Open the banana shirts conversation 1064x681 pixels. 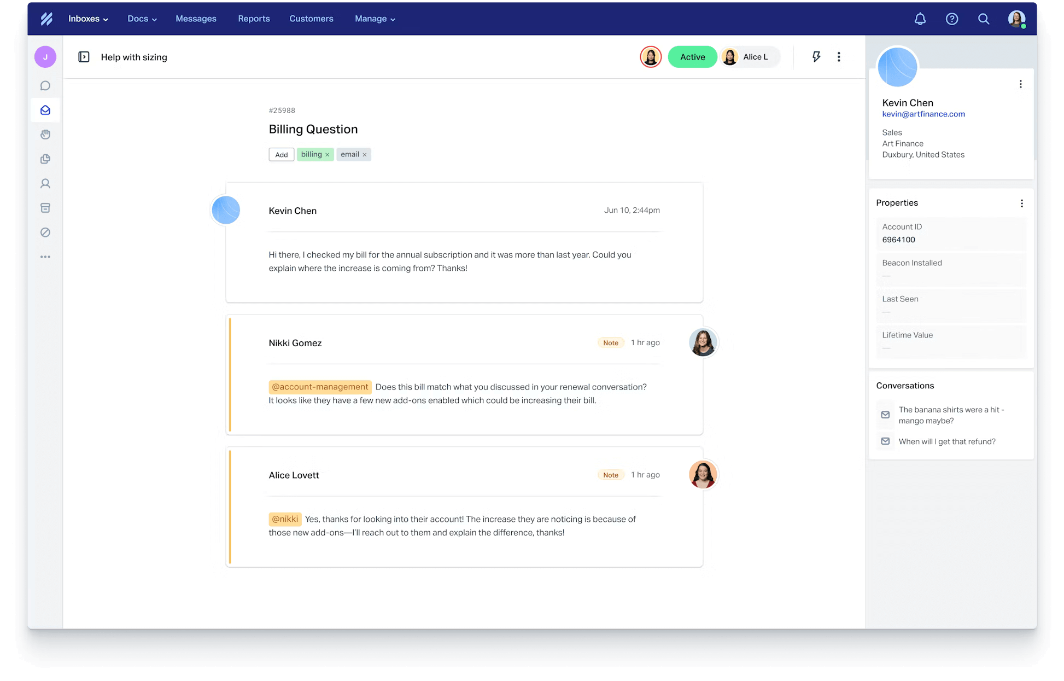(x=951, y=415)
